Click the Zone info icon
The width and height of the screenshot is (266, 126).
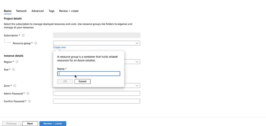pyautogui.click(x=15, y=86)
